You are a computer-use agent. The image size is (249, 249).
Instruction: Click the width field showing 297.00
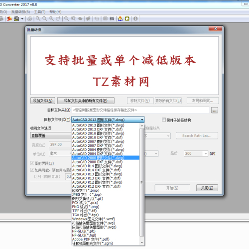[x=60, y=144]
